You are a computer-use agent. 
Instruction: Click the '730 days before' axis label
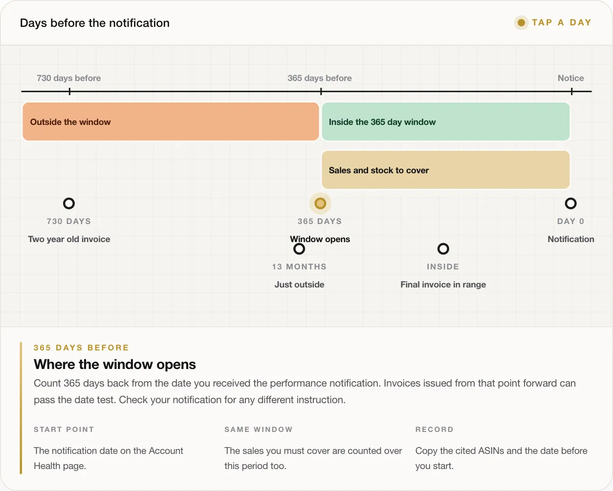coord(69,78)
